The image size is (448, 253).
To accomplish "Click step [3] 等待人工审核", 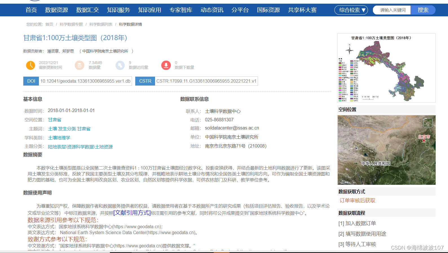I will 357,244.
